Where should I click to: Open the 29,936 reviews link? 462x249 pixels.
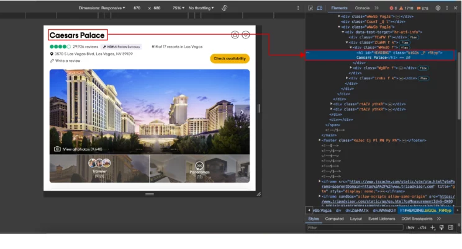tap(86, 46)
